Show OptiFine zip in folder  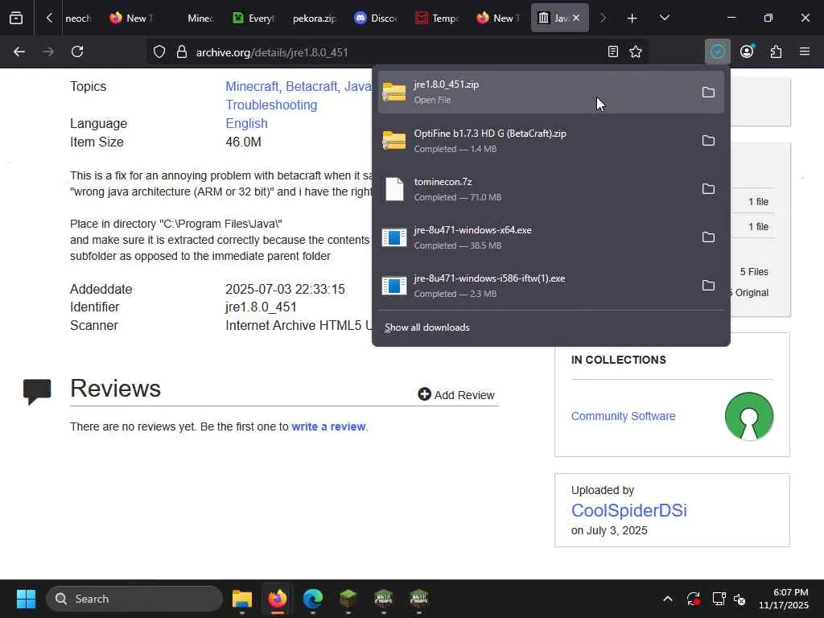708,141
